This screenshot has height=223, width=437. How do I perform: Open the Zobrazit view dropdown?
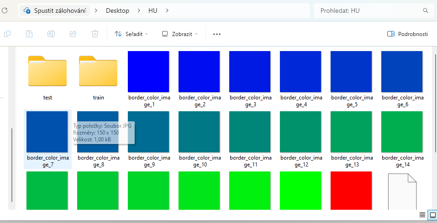(180, 34)
